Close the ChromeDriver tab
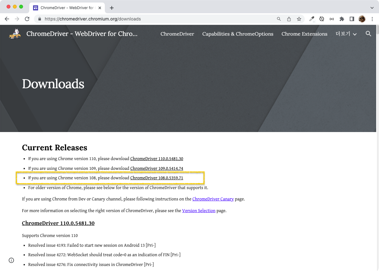This screenshot has width=379, height=271. (100, 8)
